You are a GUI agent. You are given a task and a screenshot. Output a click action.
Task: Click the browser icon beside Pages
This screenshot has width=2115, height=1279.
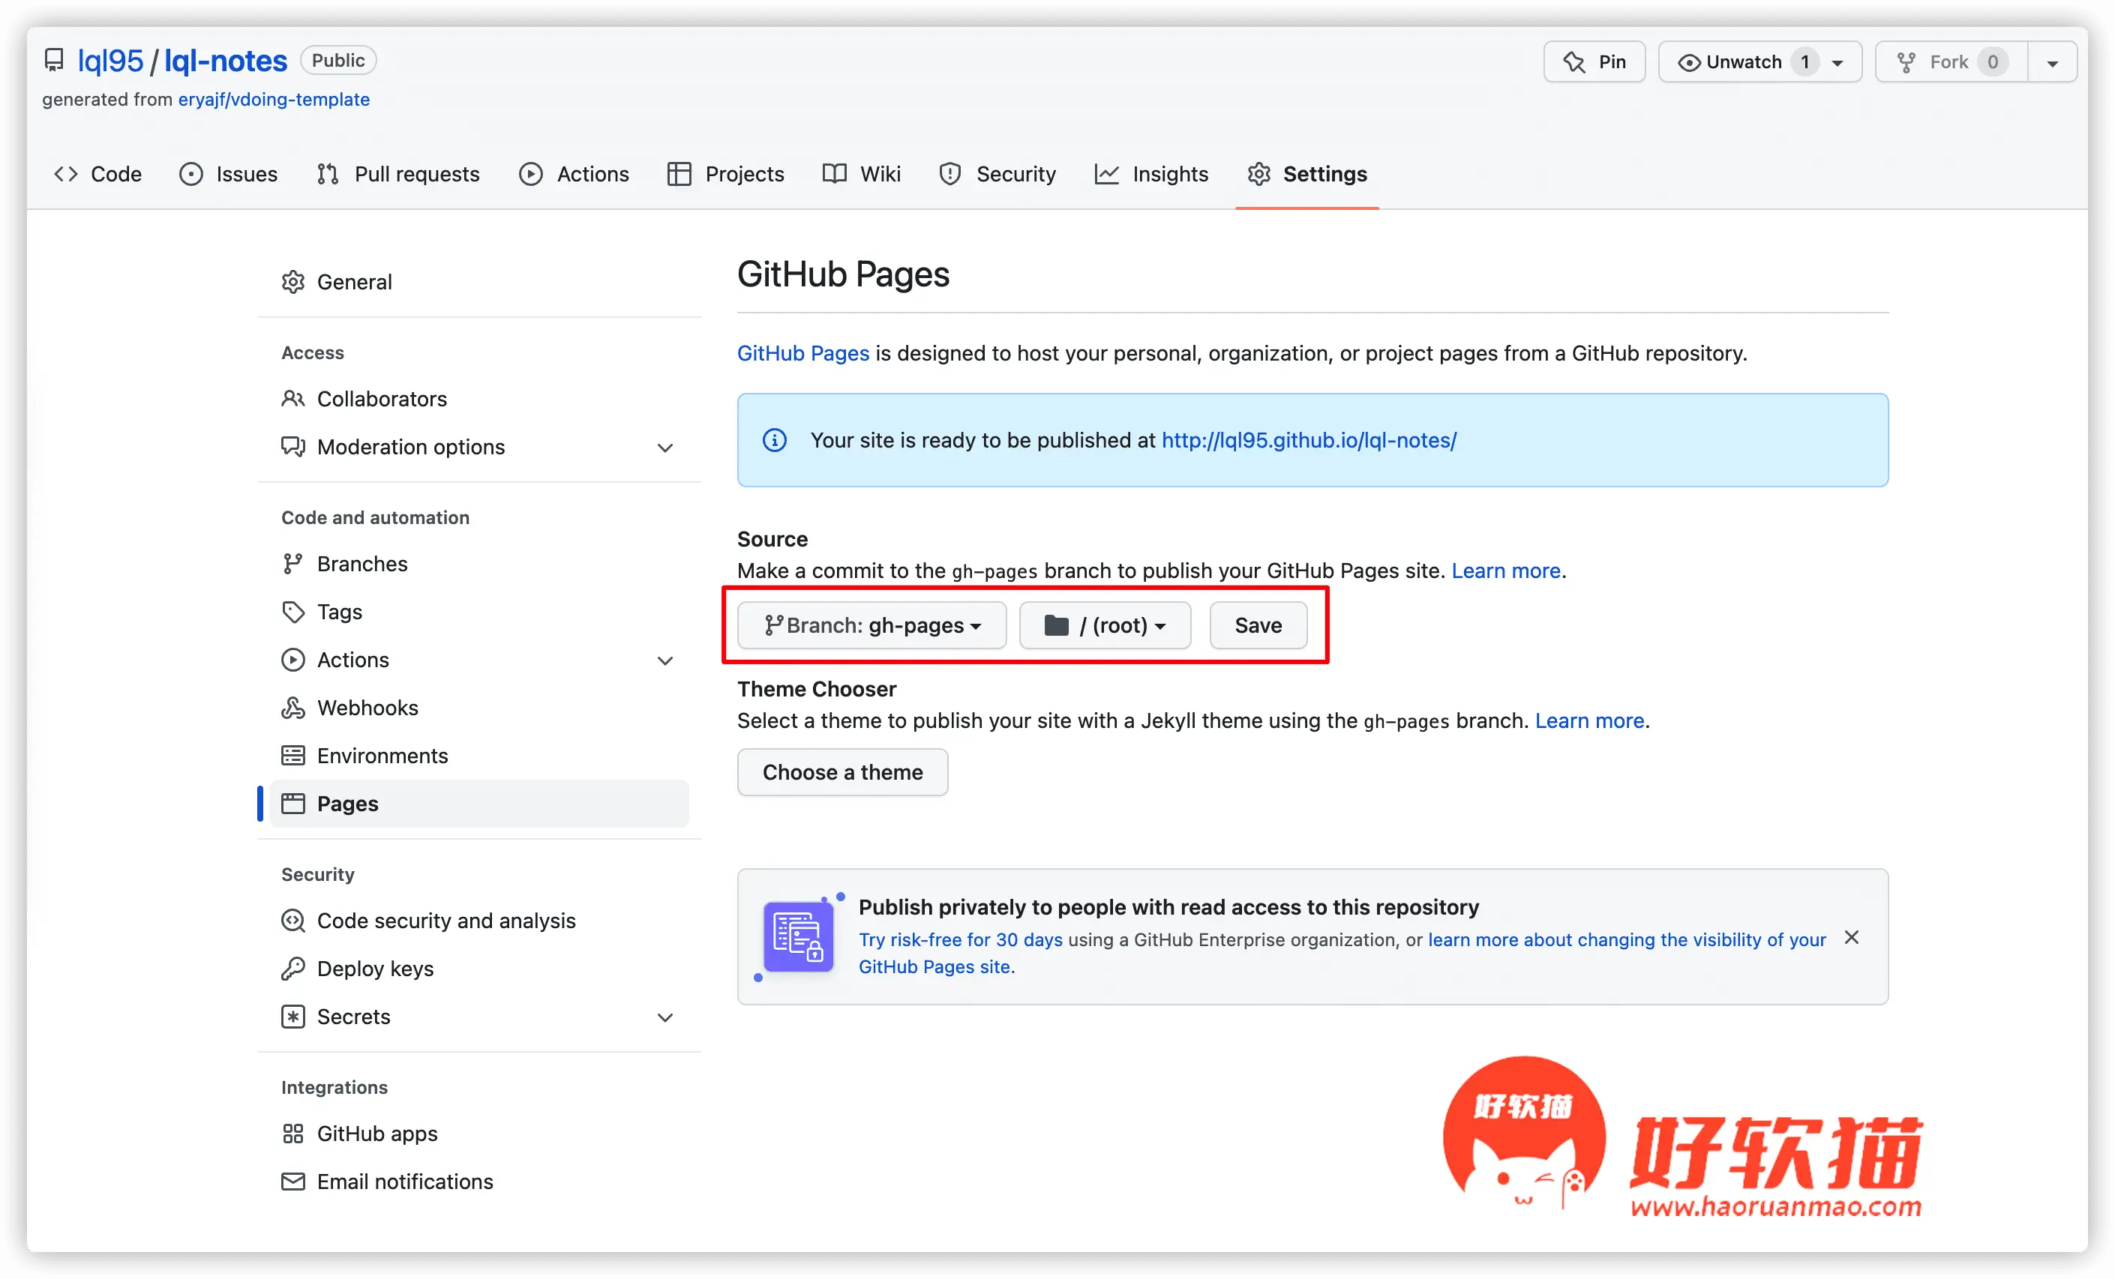(293, 804)
